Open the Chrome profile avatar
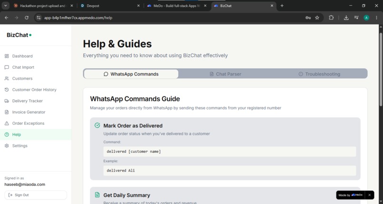 pos(366,18)
